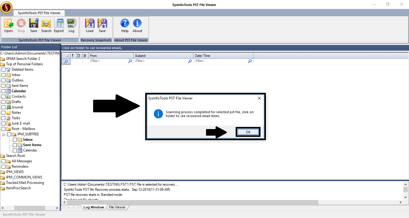Screen dimensions: 409x218
Task: Sort emails by Date/Time column
Action: [x=223, y=56]
